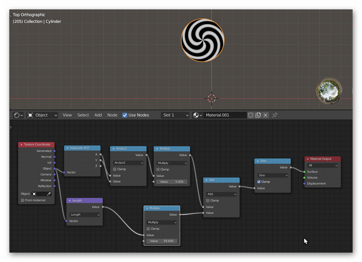Viewport: 362px width, 262px height.
Task: Unlink Material.001 with the X icon
Action: coord(265,115)
